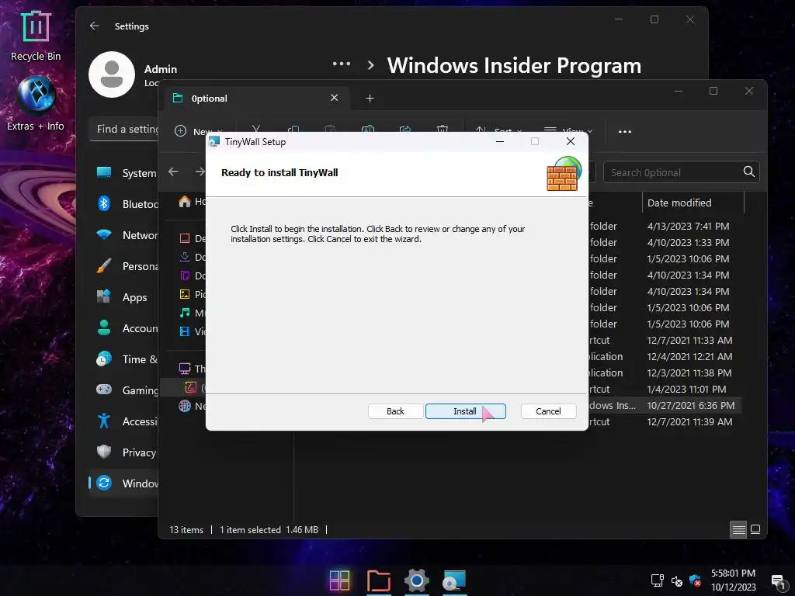Select the row dated 12/7/2021 11:33 AM

coord(667,340)
